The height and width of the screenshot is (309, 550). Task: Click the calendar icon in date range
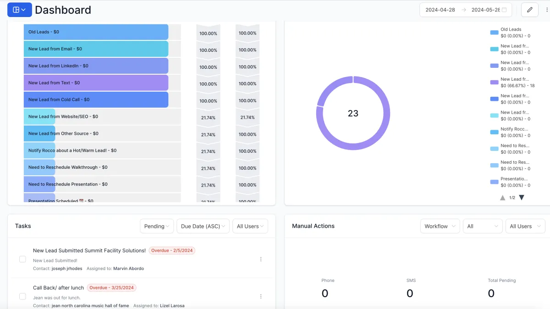[x=504, y=10]
